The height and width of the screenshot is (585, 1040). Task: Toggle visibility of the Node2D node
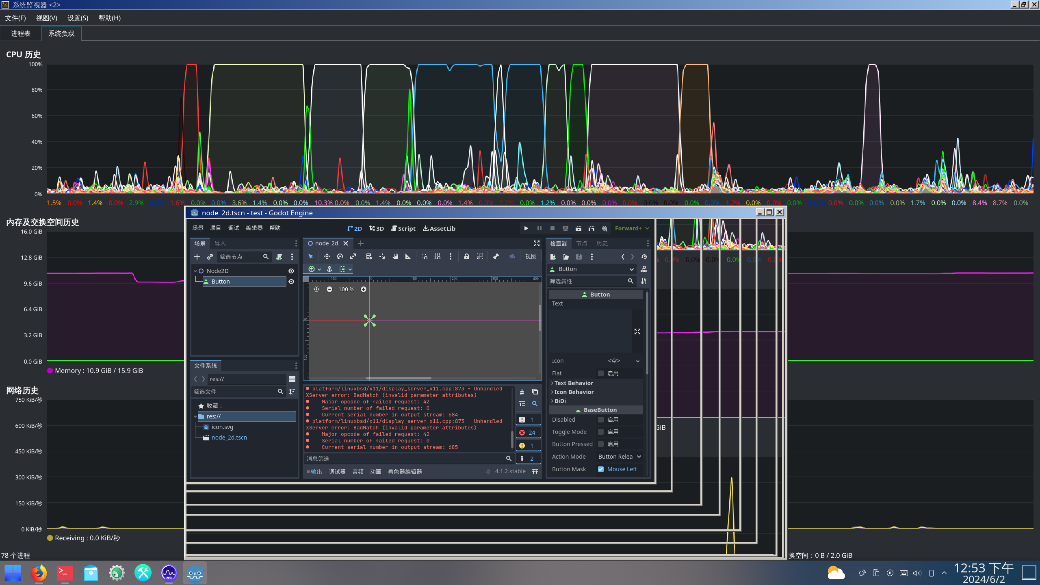(291, 271)
